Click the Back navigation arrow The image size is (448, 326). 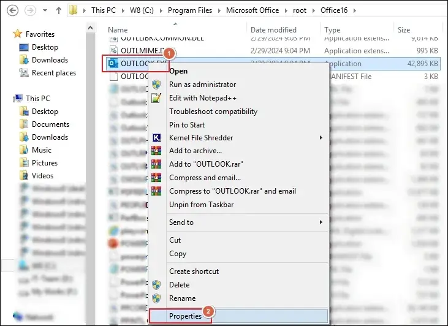coord(12,10)
